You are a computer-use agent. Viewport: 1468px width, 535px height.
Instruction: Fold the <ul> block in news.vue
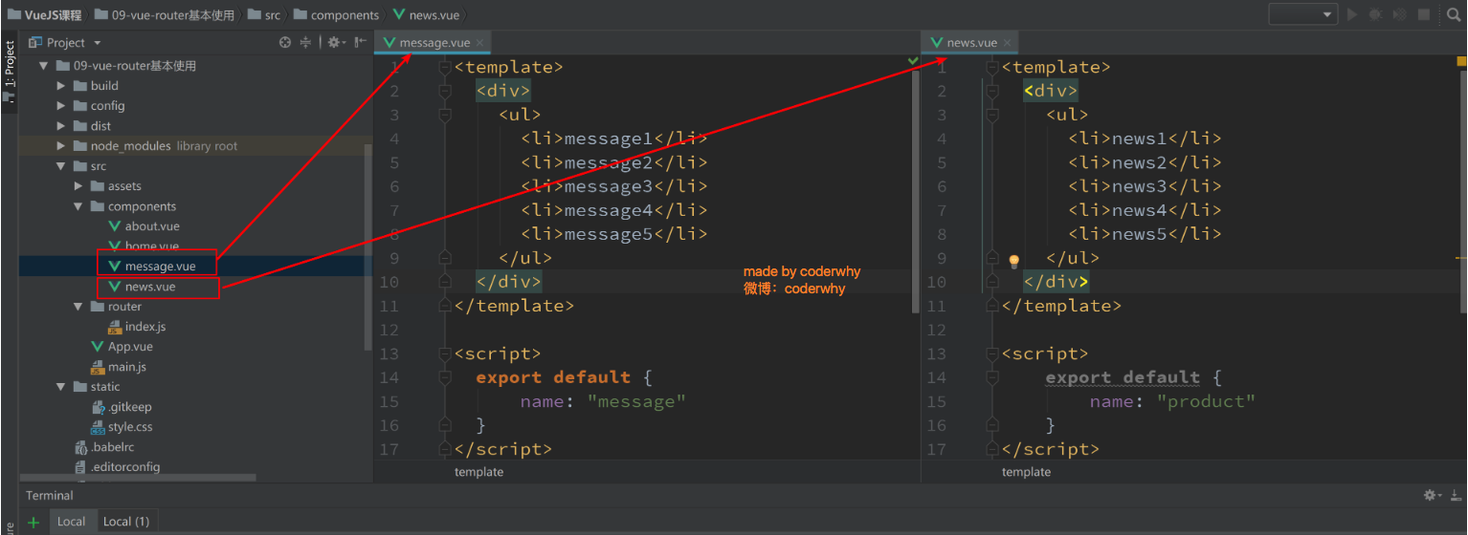coord(991,116)
